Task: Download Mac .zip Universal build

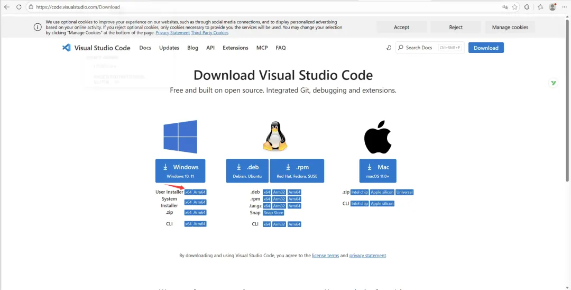Action: pyautogui.click(x=404, y=192)
